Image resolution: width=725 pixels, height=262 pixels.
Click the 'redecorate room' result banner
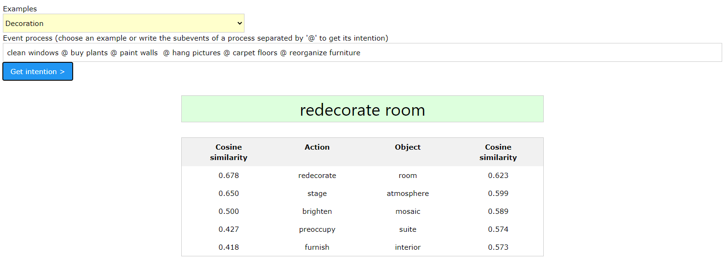[x=362, y=110]
